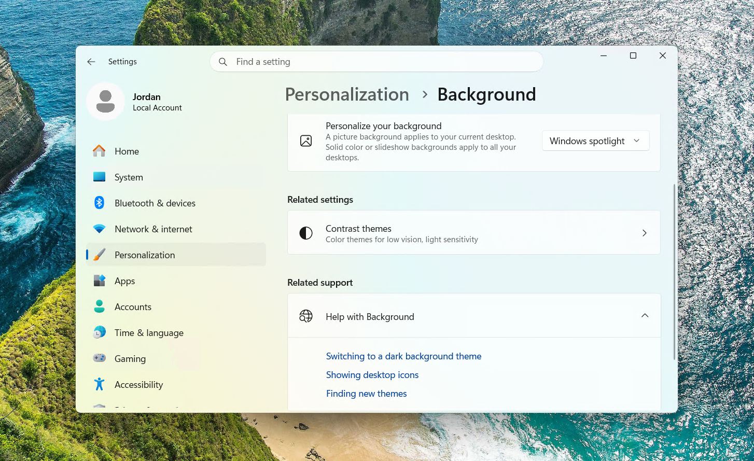Open Switching to a dark background theme link

403,356
